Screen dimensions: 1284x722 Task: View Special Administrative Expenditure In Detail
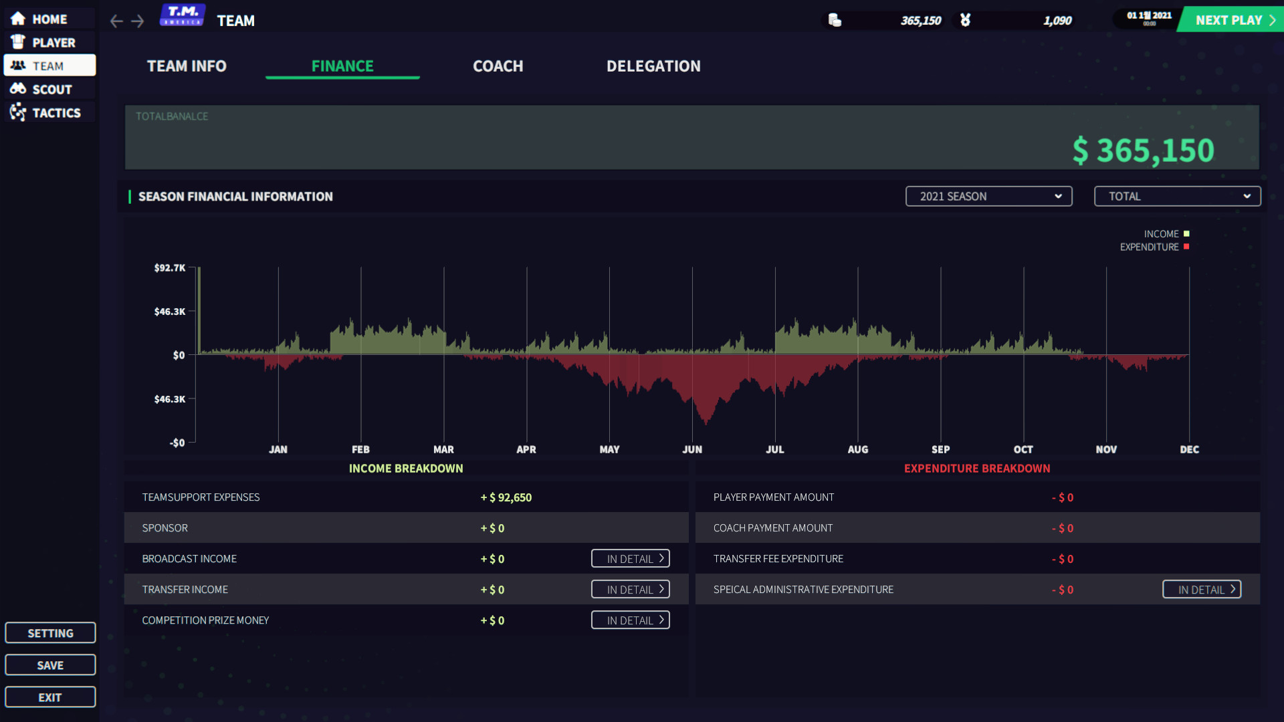point(1201,590)
